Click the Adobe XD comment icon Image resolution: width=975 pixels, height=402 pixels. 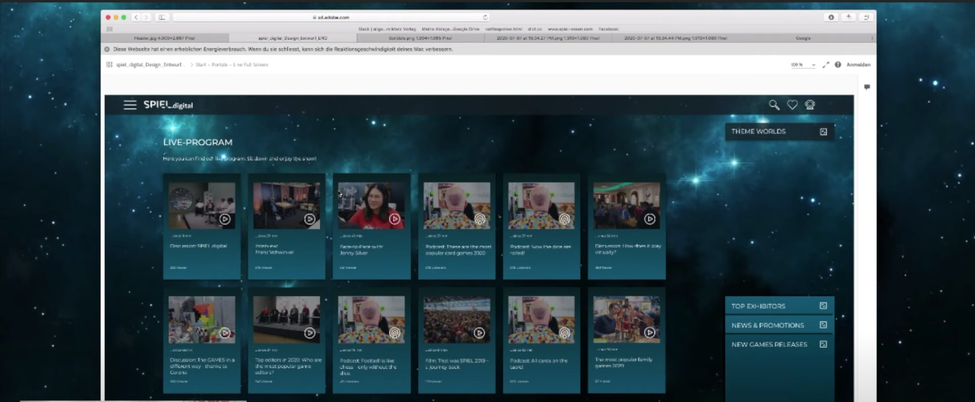pos(867,87)
